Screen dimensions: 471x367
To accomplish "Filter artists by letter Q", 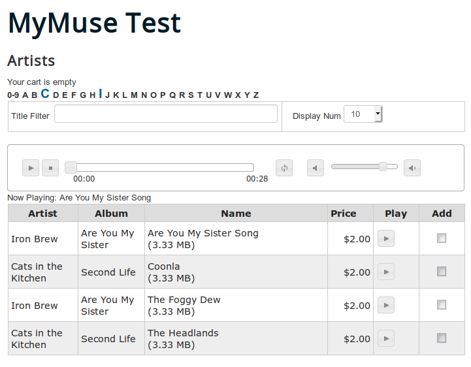I will click(x=172, y=95).
